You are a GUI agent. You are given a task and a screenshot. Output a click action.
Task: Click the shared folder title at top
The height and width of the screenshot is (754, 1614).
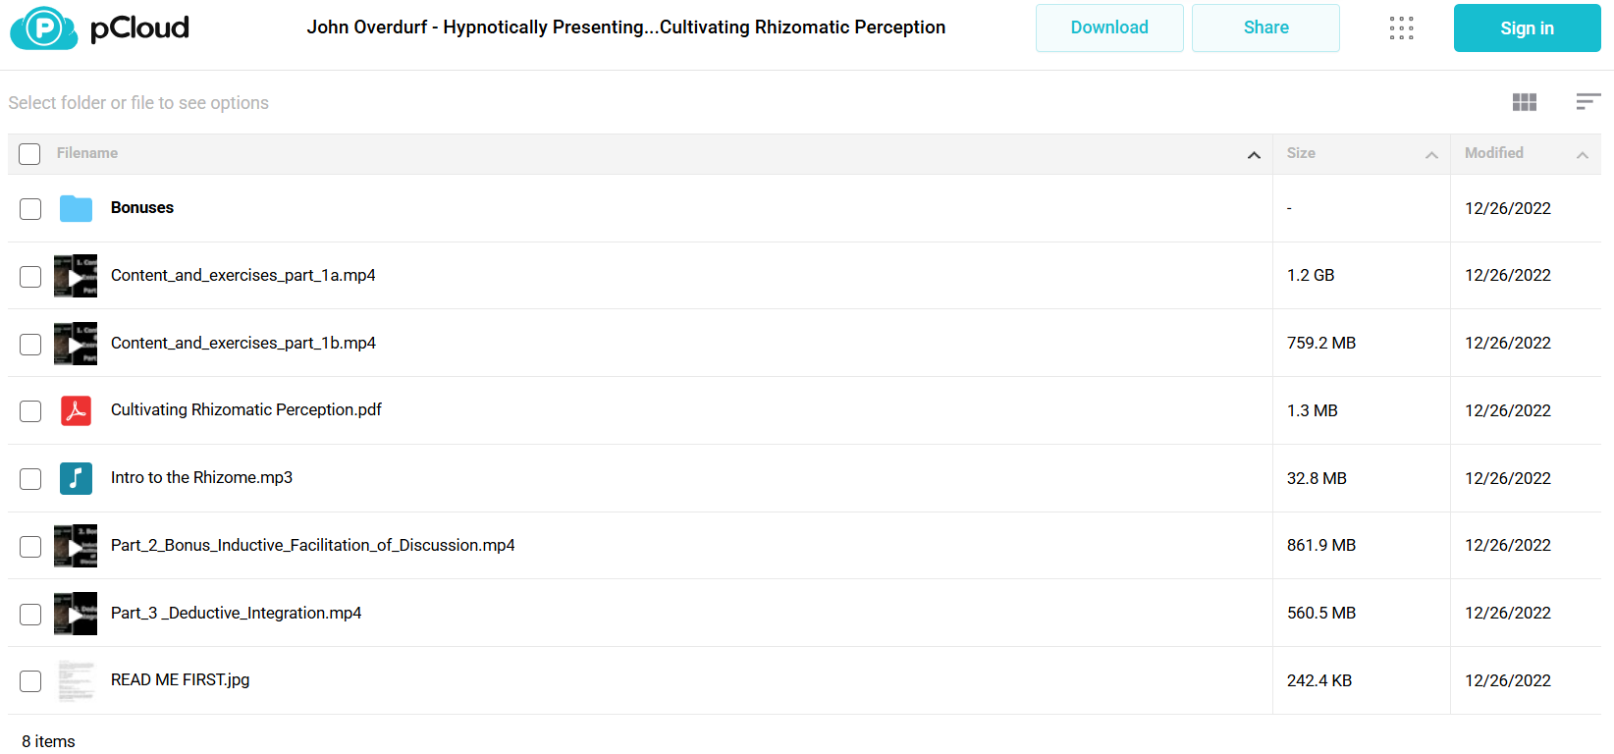point(626,27)
